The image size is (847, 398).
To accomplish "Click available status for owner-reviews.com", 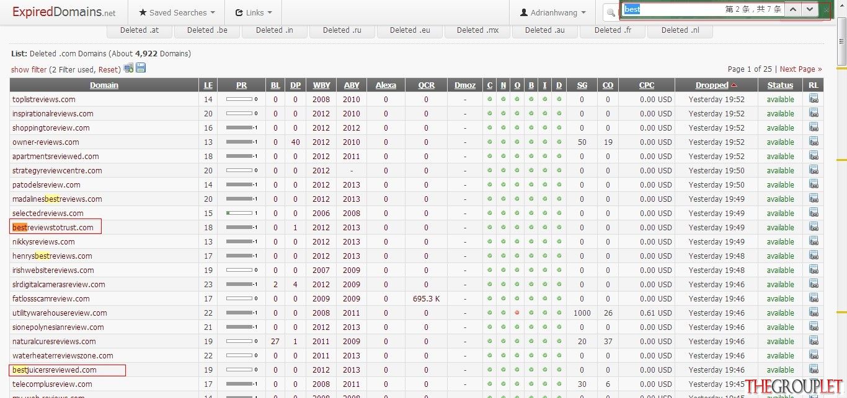I will point(780,142).
